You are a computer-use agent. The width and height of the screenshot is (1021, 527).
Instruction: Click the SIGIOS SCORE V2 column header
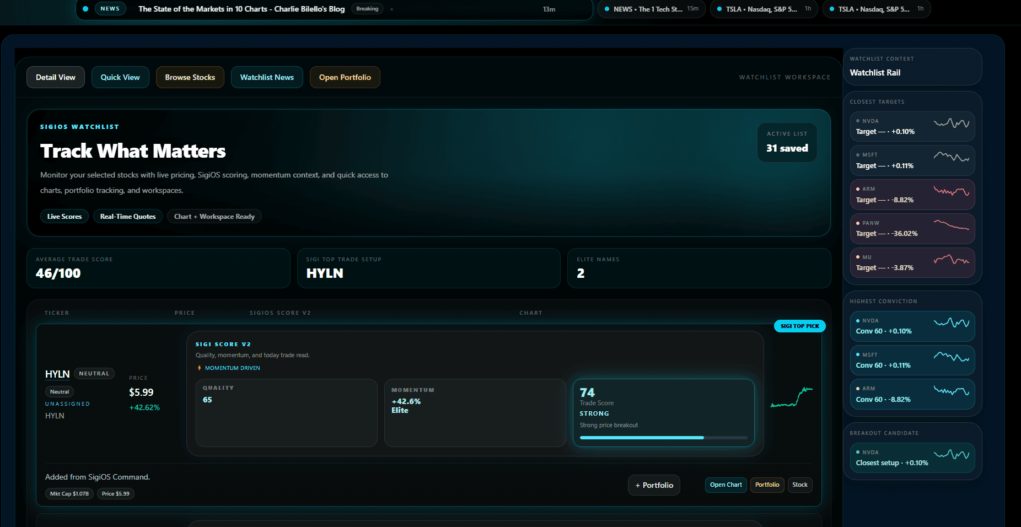click(x=280, y=313)
